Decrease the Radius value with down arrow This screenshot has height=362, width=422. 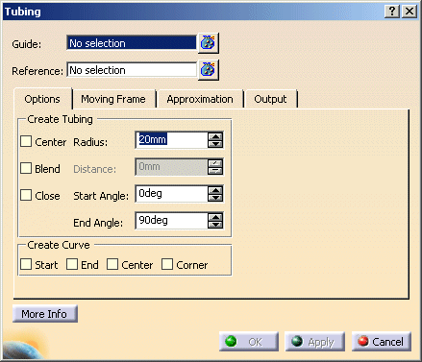click(x=215, y=144)
